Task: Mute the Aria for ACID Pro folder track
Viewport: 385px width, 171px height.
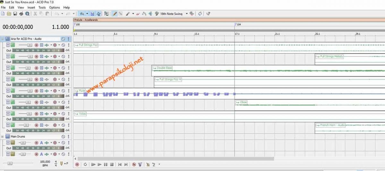Action: click(x=63, y=38)
